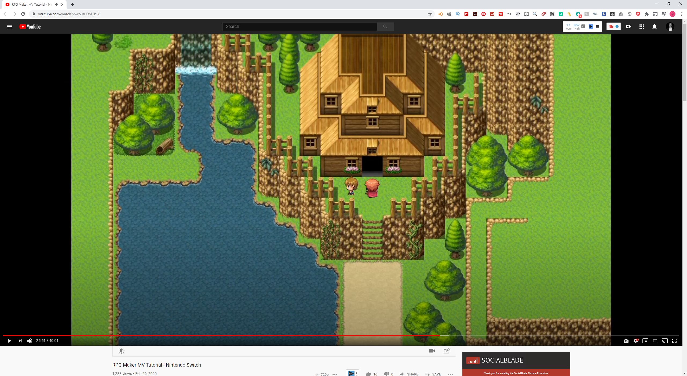Open the magnifying glass extension
Screen dimensions: 687x376
coord(535,14)
